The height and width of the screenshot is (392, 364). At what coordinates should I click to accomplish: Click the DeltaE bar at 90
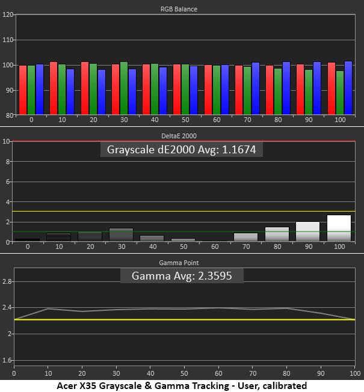[x=307, y=231]
